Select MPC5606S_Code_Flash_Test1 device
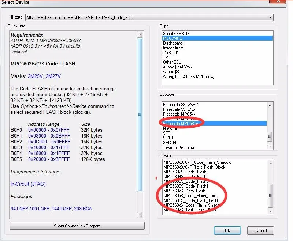This screenshot has width=293, height=241. 215,200
